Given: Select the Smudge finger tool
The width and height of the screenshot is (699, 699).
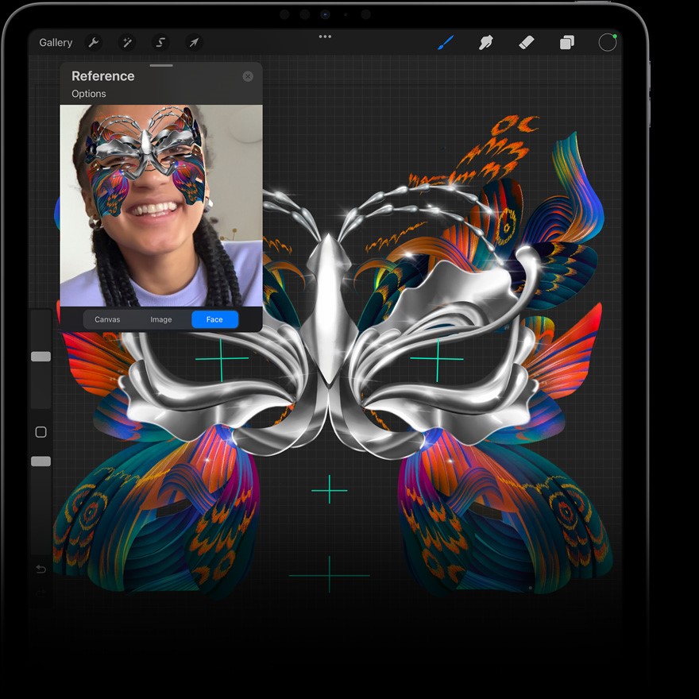Looking at the screenshot, I should [x=486, y=43].
